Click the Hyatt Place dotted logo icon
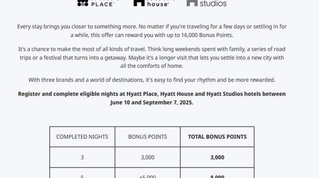This screenshot has height=178, width=319. [x=83, y=3]
